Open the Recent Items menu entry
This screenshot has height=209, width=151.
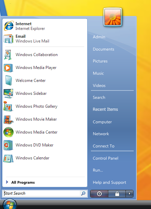[105, 109]
